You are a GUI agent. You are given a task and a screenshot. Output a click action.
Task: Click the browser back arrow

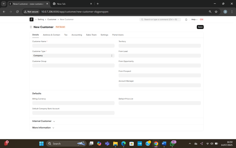coord(4,12)
